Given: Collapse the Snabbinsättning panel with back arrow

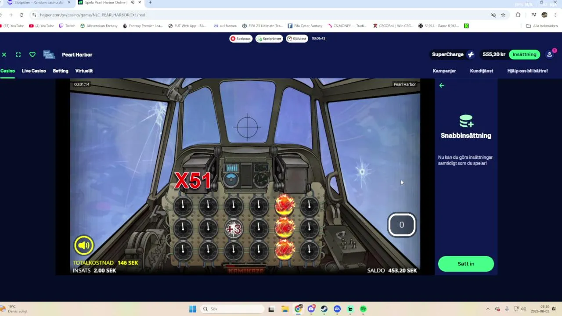Looking at the screenshot, I should pos(442,86).
